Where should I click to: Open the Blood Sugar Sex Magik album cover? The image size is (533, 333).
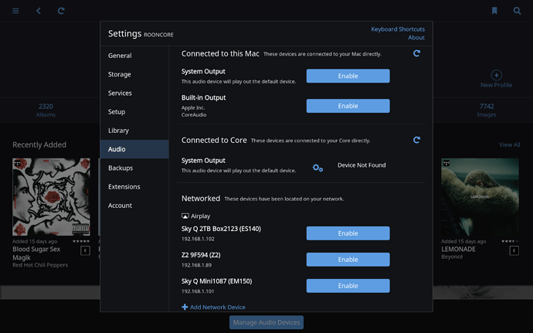51,197
